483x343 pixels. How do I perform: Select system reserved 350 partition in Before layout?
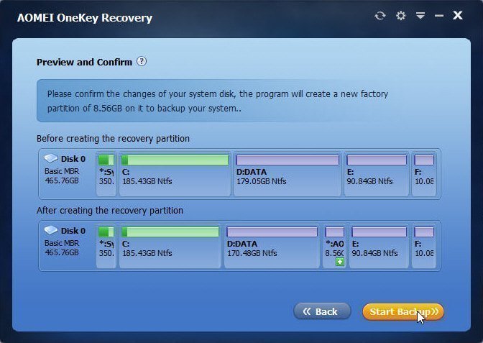tap(106, 174)
